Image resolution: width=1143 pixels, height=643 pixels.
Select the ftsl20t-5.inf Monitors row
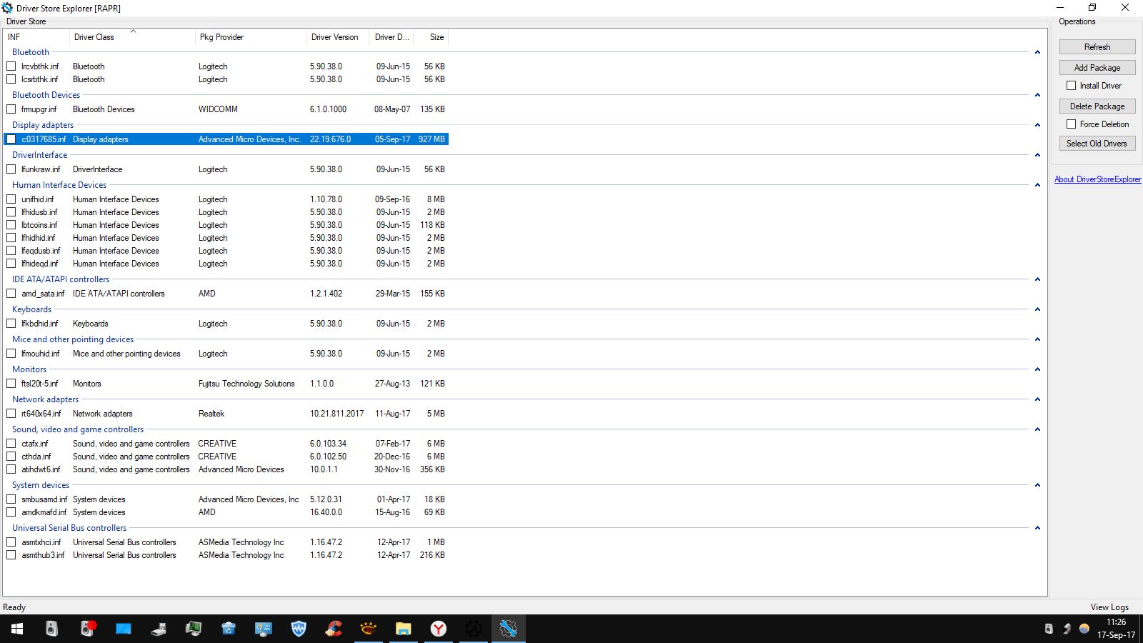click(x=226, y=384)
